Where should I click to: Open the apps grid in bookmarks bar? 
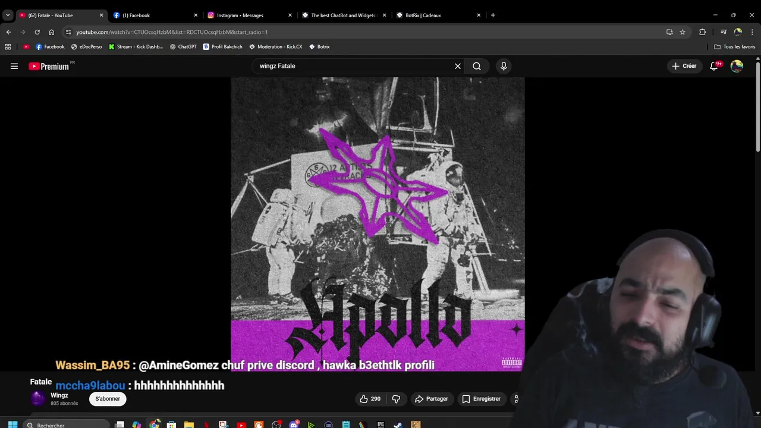click(8, 46)
